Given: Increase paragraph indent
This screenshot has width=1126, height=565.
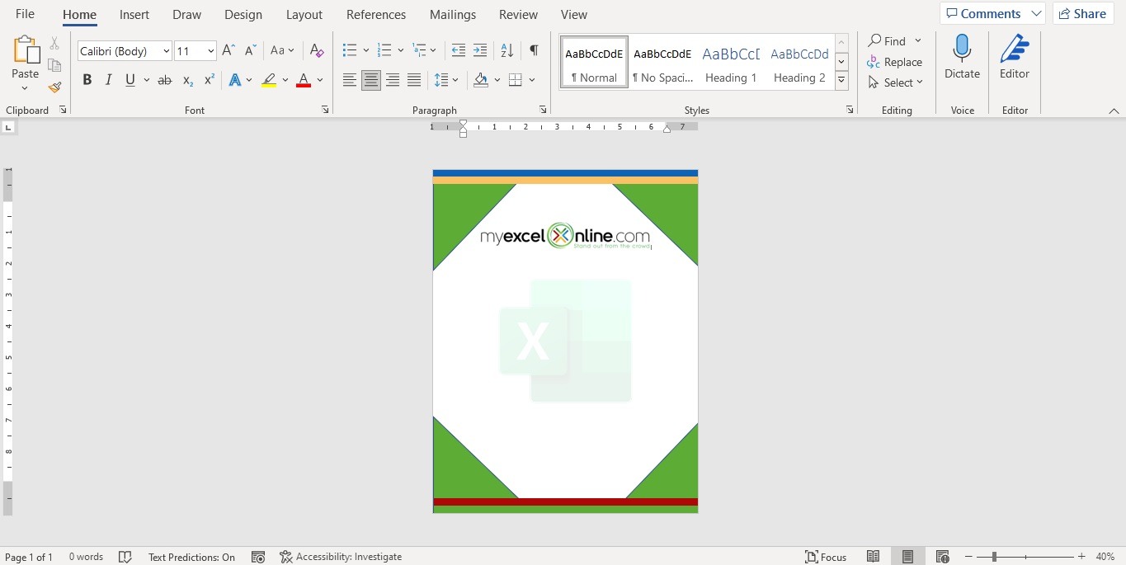Looking at the screenshot, I should pyautogui.click(x=480, y=51).
